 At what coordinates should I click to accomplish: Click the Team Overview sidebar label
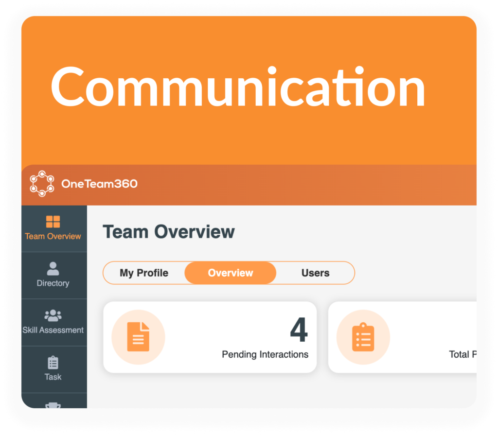point(54,237)
